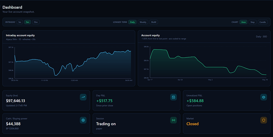Viewport: 273px width, 137px height.
Task: Click the orange Closed market status
Action: 192,124
